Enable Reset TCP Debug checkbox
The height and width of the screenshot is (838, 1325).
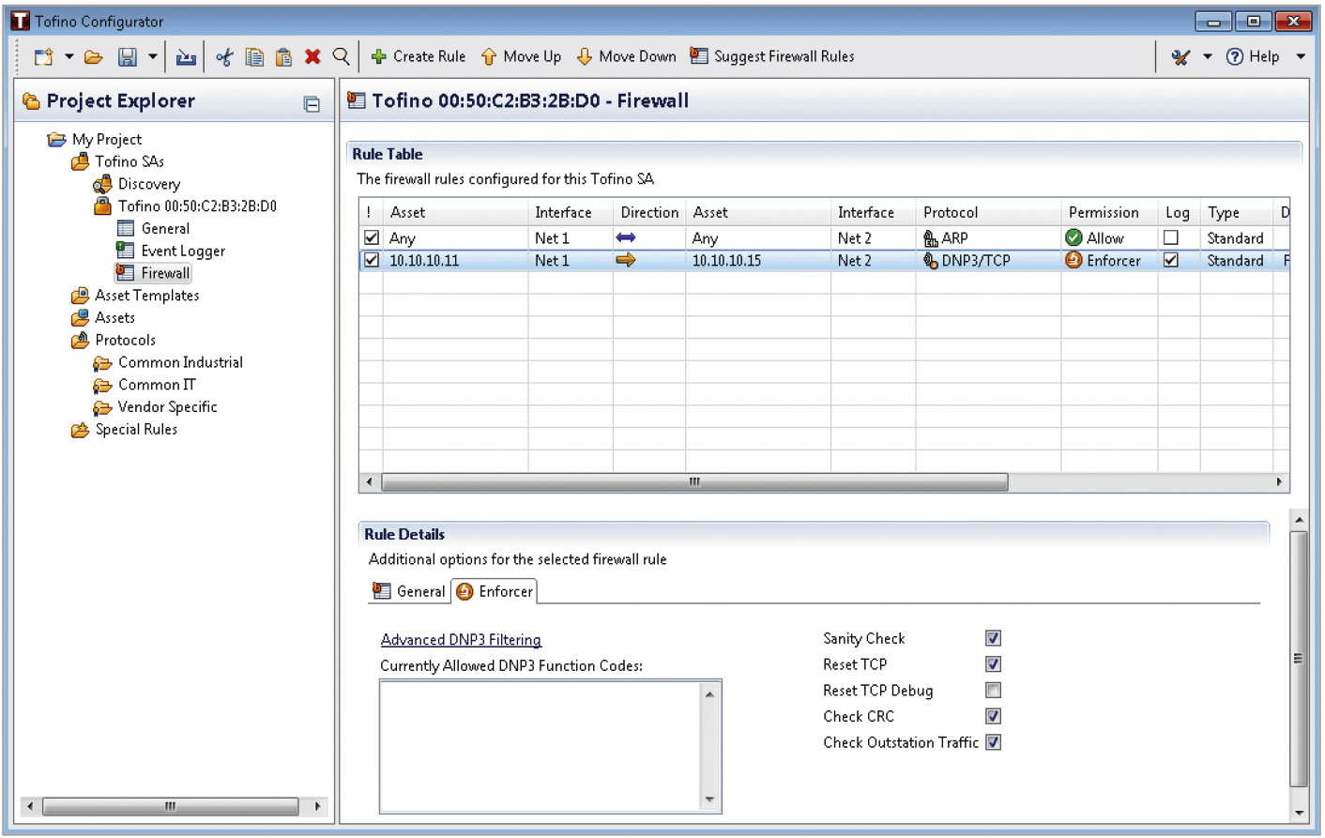point(993,691)
